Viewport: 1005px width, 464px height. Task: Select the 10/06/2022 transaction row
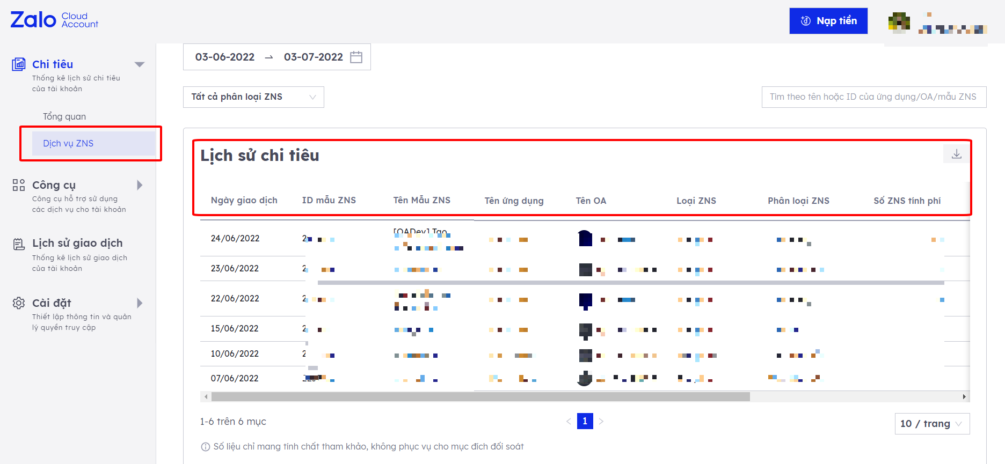(585, 353)
